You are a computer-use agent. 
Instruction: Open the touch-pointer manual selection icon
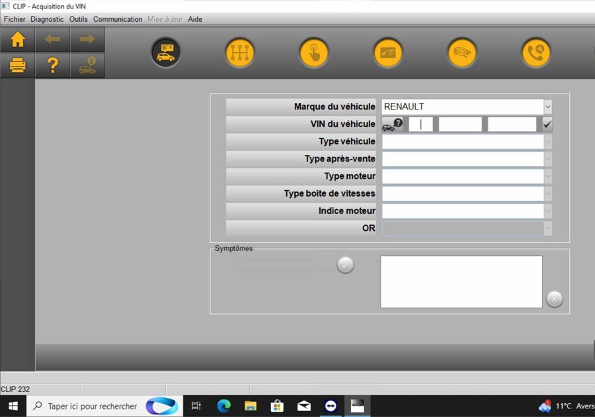[314, 53]
